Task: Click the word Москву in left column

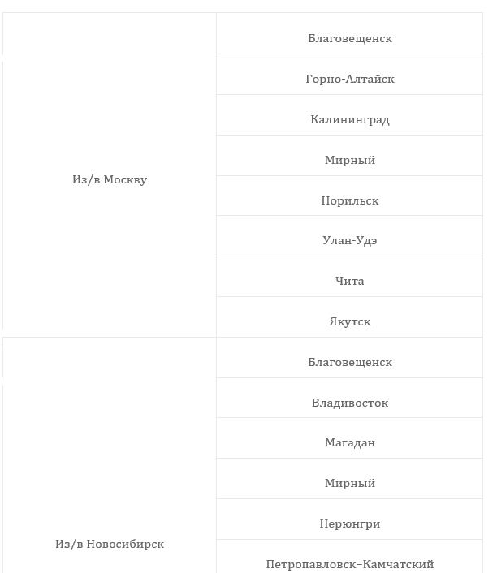Action: coord(125,180)
